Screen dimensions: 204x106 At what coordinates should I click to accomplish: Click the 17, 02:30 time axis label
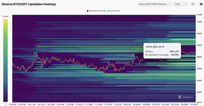point(70,104)
